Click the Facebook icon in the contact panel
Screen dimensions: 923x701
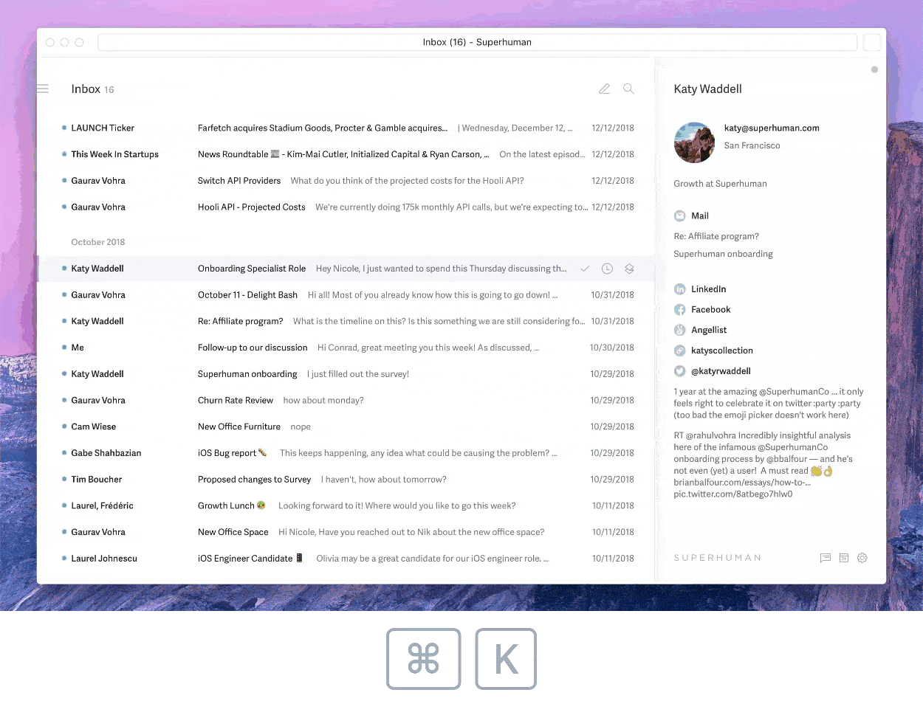(x=680, y=310)
